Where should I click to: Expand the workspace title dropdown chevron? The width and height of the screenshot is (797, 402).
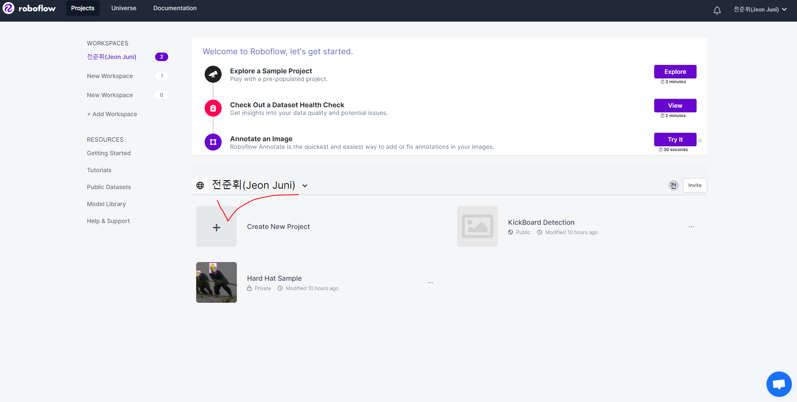[x=305, y=186]
